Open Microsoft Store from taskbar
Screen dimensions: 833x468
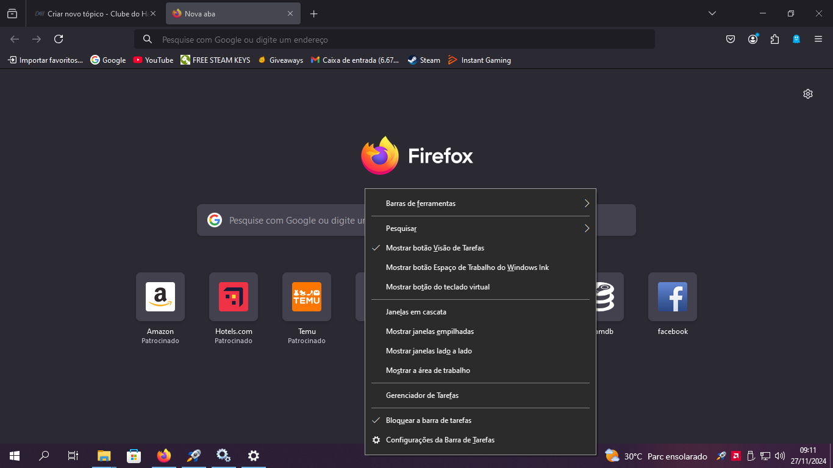[134, 456]
